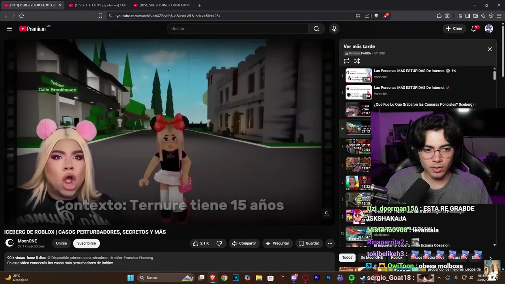The width and height of the screenshot is (505, 284).
Task: Click the address bar URL
Action: click(168, 16)
